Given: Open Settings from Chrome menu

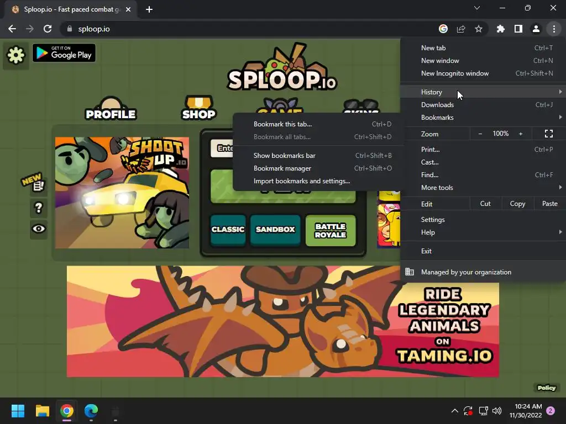Looking at the screenshot, I should [483, 220].
